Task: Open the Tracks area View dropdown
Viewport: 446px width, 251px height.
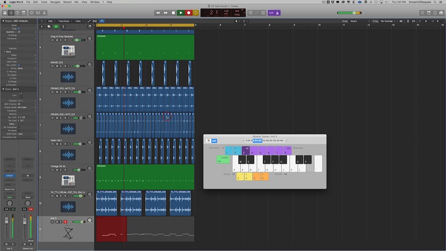Action: pyautogui.click(x=79, y=21)
